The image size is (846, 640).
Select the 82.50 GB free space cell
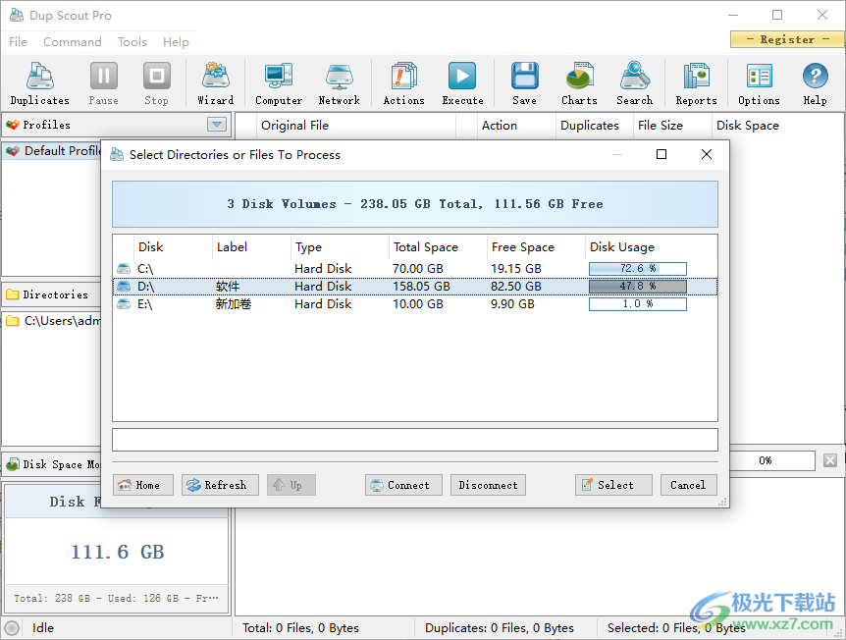pyautogui.click(x=516, y=287)
